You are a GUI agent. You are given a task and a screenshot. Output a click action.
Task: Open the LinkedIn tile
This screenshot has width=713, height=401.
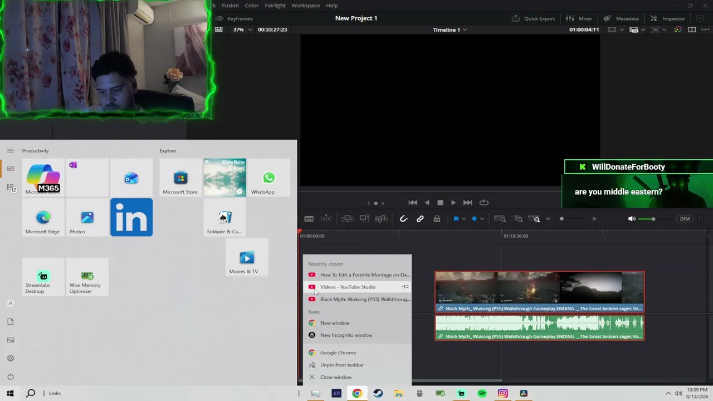pyautogui.click(x=131, y=217)
